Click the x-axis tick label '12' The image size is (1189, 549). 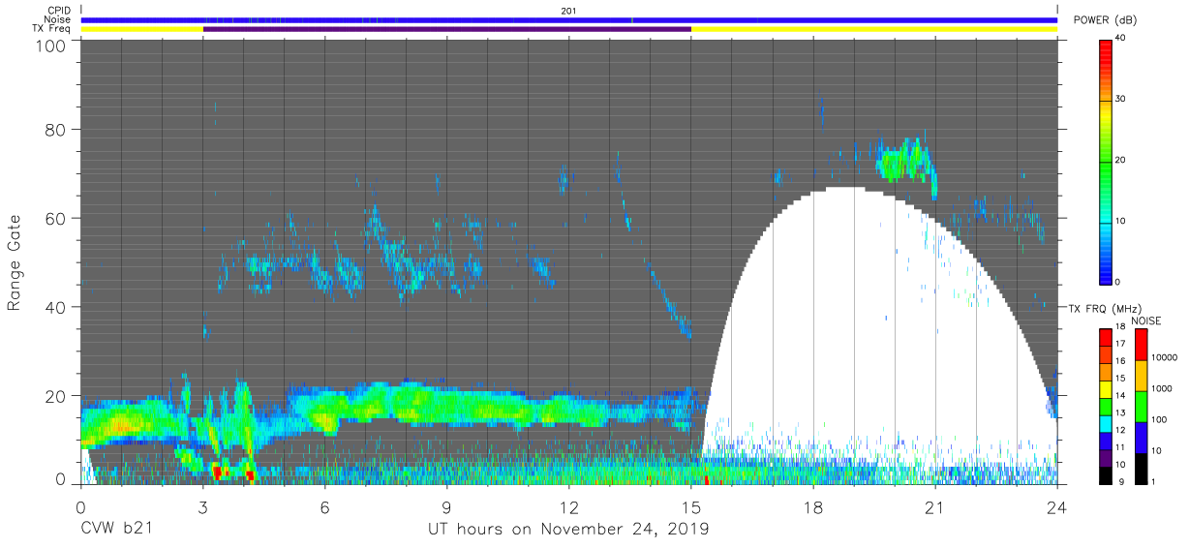coord(569,506)
